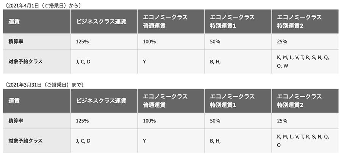Click 対象予約クラス label in first table
This screenshot has width=341, height=156.
pyautogui.click(x=37, y=62)
